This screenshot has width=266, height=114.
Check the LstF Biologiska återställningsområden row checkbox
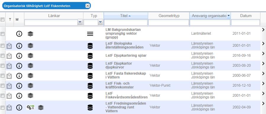[x=2, y=46]
